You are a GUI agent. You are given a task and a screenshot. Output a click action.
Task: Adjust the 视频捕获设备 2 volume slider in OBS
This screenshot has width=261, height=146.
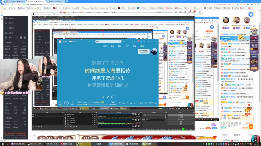click(116, 120)
